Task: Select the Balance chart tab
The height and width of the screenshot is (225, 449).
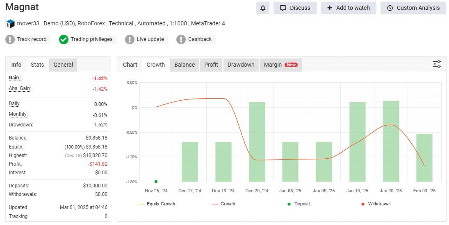Action: coord(185,65)
